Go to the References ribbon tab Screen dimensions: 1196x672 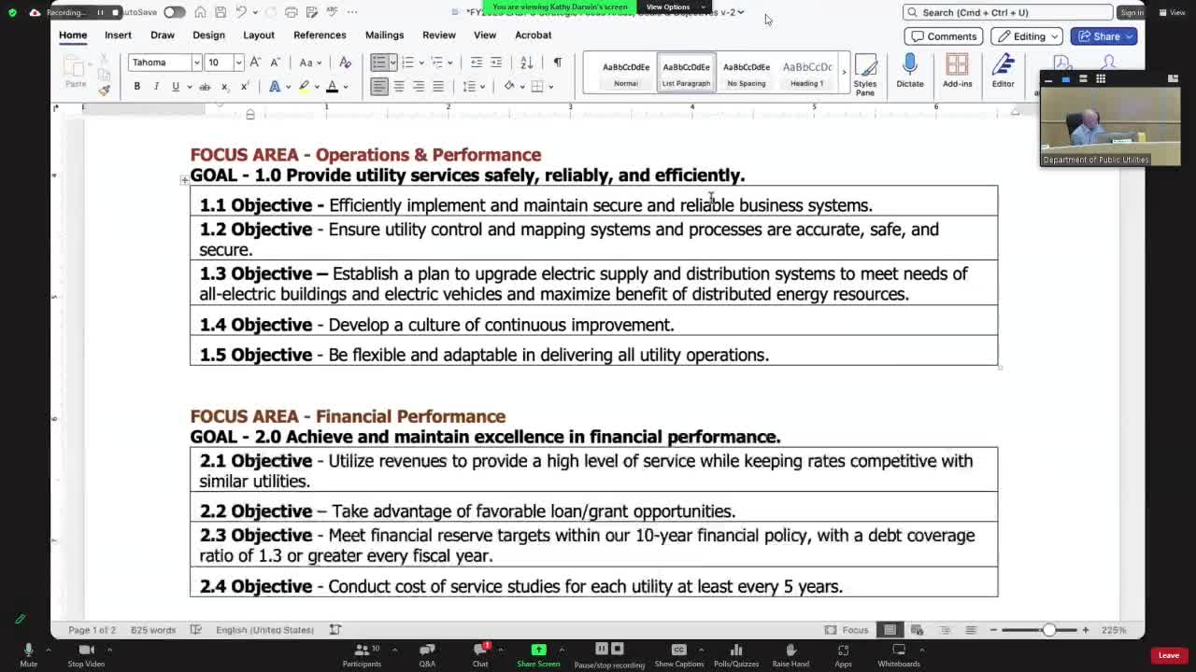pyautogui.click(x=320, y=35)
